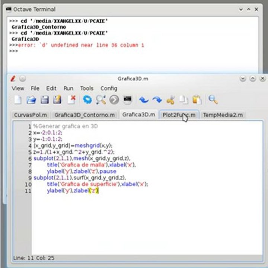Switch to the CurvasPol.m tab
The image size is (268, 268).
point(31,115)
